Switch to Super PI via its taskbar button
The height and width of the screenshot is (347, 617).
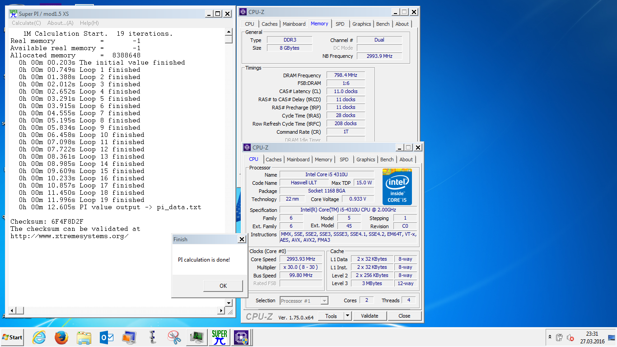[220, 337]
